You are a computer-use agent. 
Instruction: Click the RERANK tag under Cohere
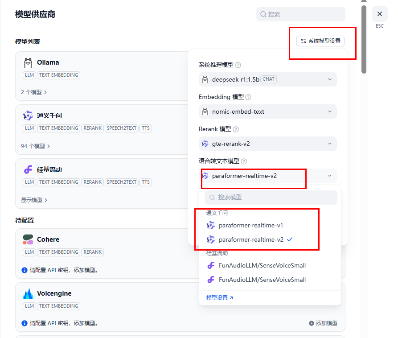click(92, 252)
